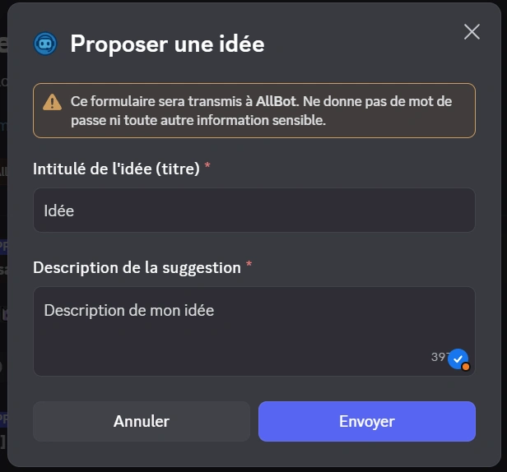Click the red asterisk beside Description de la suggestion
Viewport: 507px width, 472px height.
pyautogui.click(x=249, y=266)
